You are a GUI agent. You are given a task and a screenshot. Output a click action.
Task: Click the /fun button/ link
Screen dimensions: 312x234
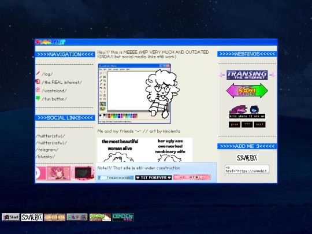coord(54,99)
